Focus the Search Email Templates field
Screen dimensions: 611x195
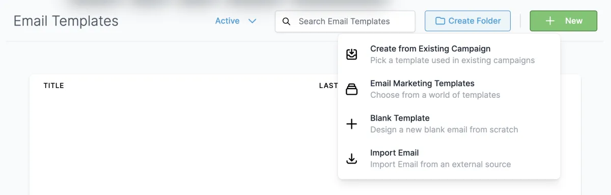pyautogui.click(x=345, y=21)
